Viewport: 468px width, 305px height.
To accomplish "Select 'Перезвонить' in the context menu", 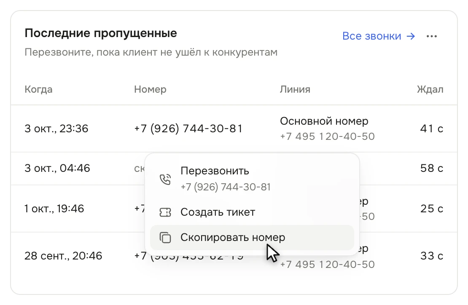I will [252, 179].
